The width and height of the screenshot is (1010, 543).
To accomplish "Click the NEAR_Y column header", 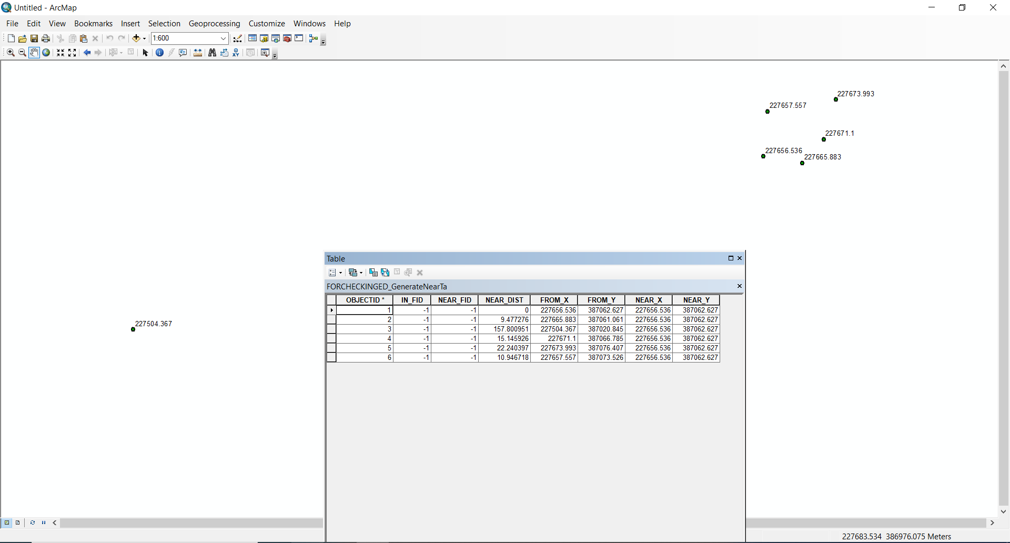I will (x=696, y=300).
